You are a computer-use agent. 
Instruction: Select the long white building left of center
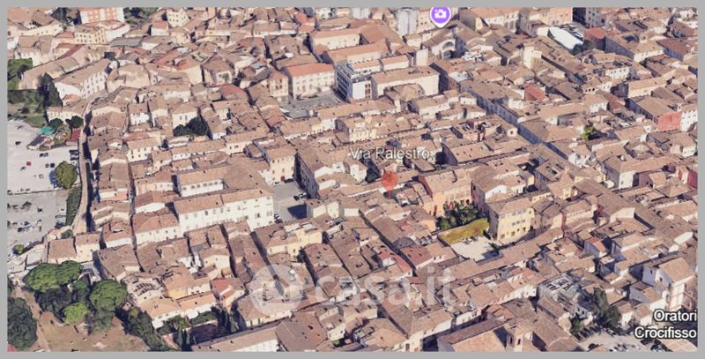click(224, 210)
